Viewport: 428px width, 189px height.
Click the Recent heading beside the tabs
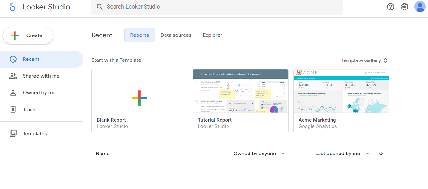pos(102,35)
